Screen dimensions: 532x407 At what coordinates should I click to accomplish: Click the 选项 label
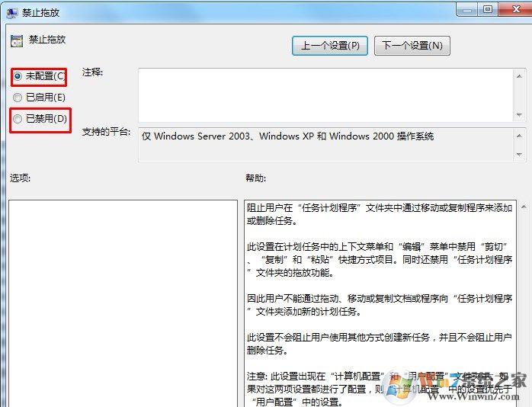[x=20, y=178]
